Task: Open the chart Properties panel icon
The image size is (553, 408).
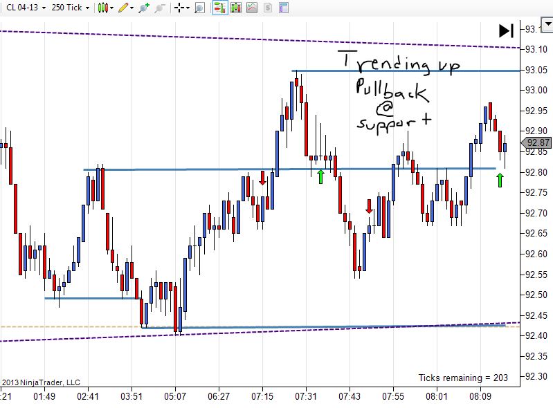Action: (x=284, y=8)
